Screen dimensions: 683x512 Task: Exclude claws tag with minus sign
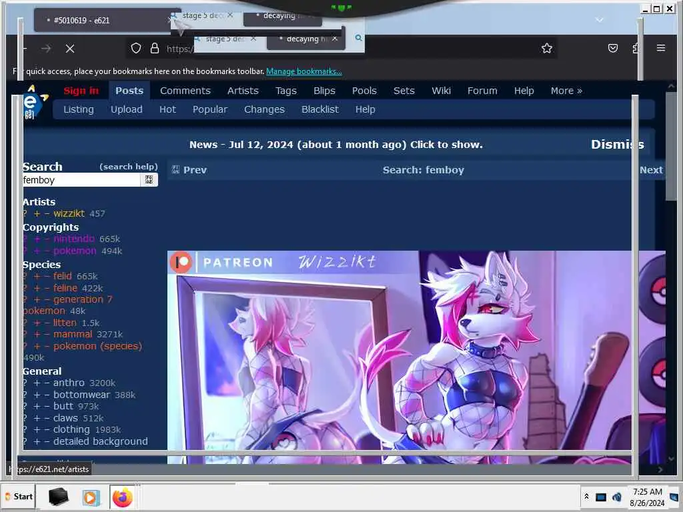pyautogui.click(x=47, y=419)
